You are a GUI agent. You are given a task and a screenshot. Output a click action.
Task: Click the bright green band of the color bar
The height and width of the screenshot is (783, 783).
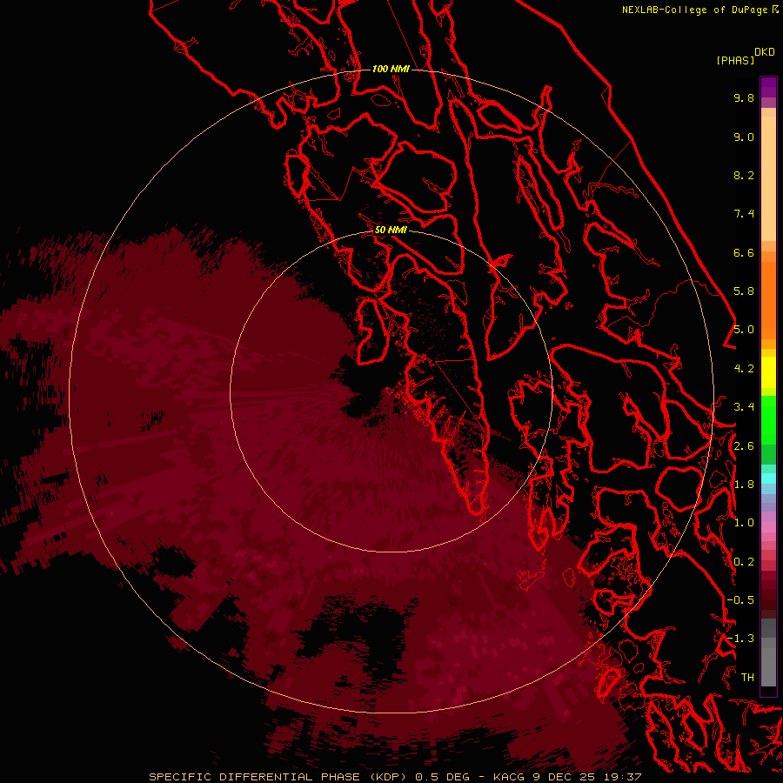pyautogui.click(x=768, y=419)
